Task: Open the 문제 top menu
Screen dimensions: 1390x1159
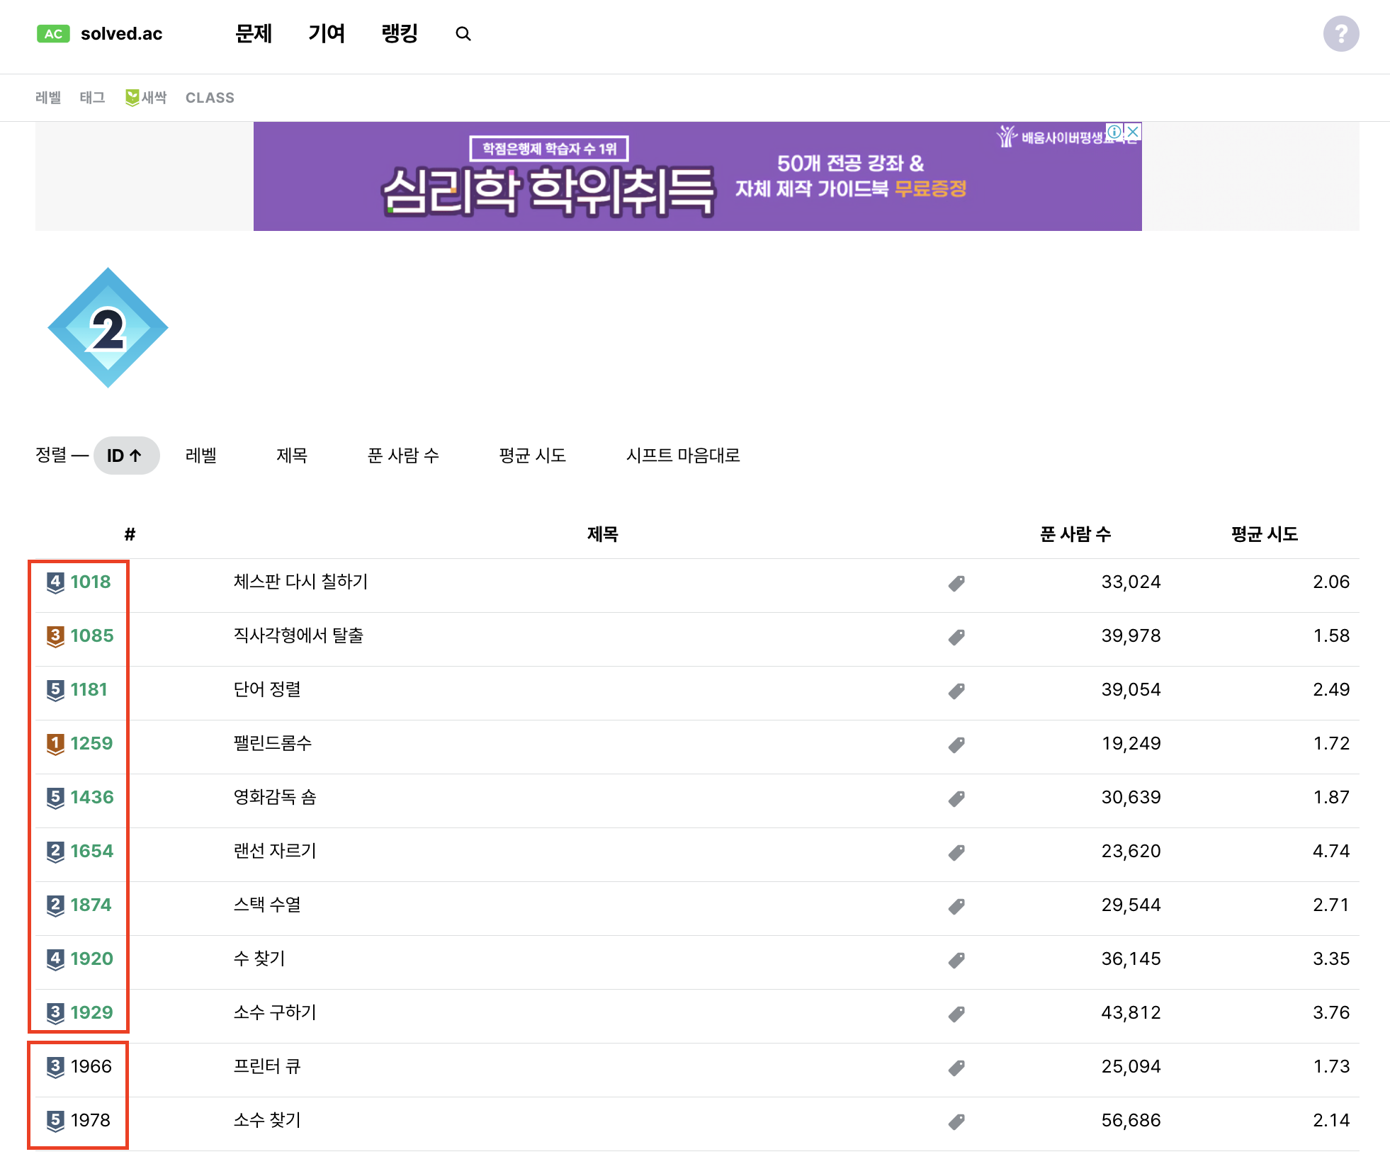Action: pyautogui.click(x=254, y=34)
